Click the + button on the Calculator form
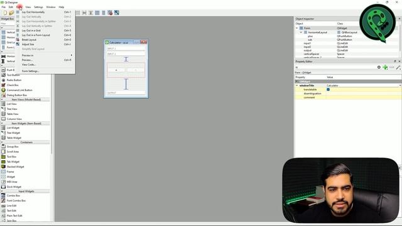The image size is (402, 226). point(116,70)
